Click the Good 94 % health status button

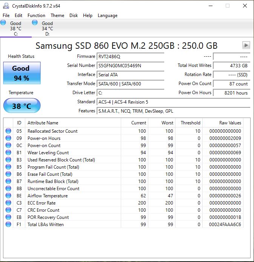click(x=22, y=73)
